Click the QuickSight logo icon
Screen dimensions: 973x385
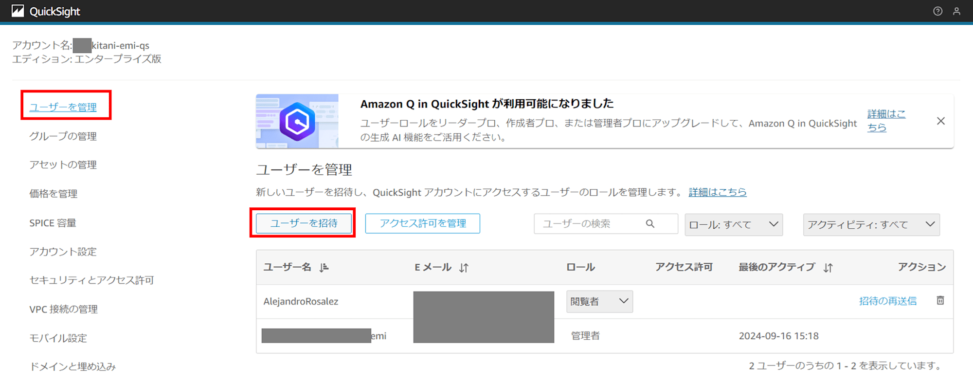point(18,11)
